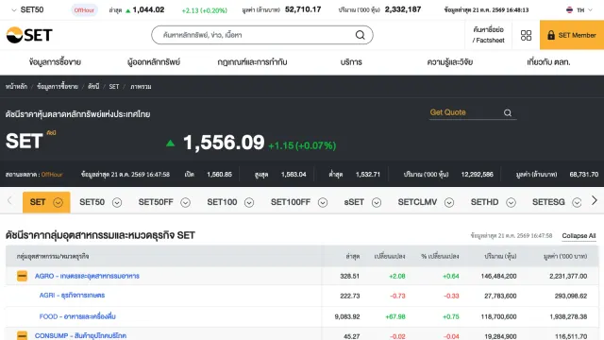604x340 pixels.
Task: Collapse the CONSUMP group minus icon
Action: pos(22,335)
